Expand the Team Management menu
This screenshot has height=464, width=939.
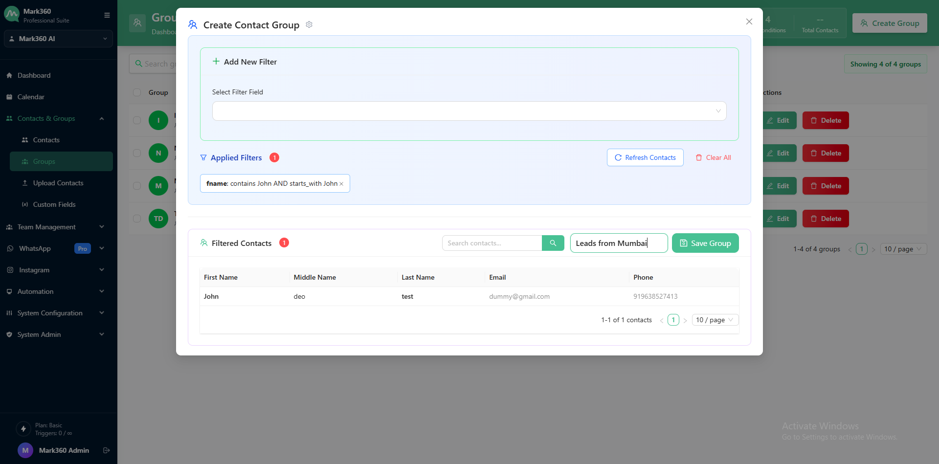55,227
